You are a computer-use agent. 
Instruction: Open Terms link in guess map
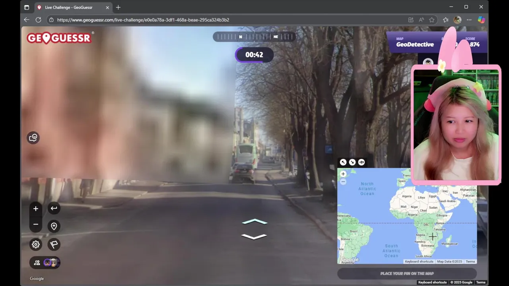tap(470, 261)
